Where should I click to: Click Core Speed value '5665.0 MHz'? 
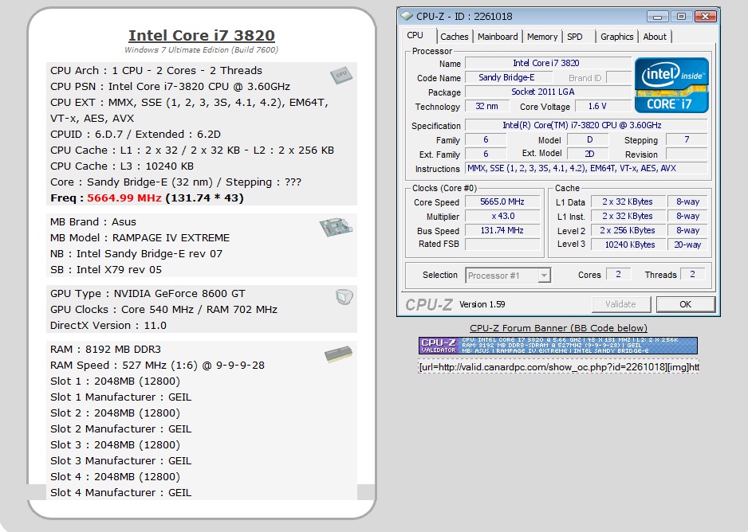[502, 201]
